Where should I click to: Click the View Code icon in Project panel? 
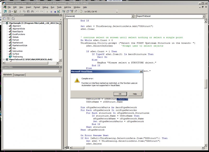4,19
